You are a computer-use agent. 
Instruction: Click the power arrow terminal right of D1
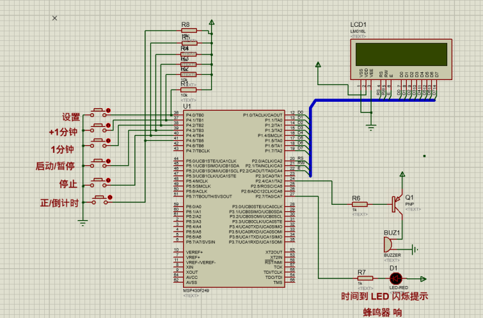coord(424,279)
